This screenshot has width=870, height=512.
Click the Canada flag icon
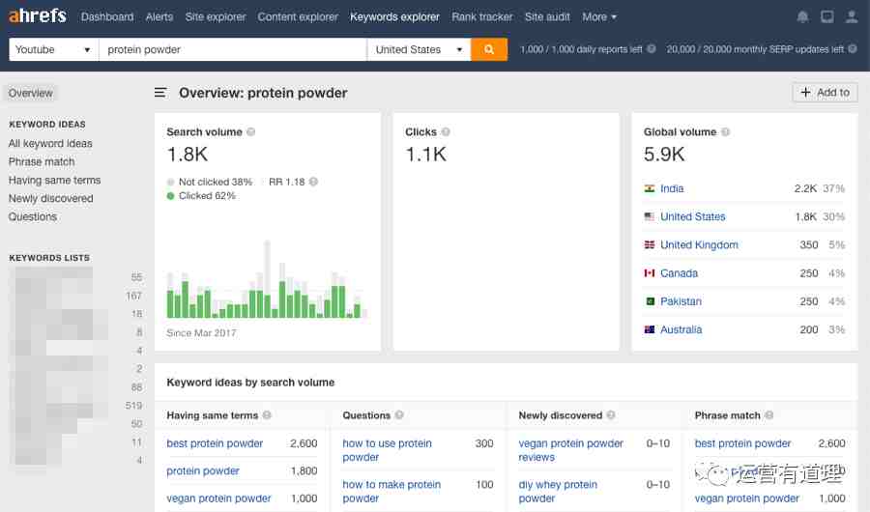coord(650,273)
